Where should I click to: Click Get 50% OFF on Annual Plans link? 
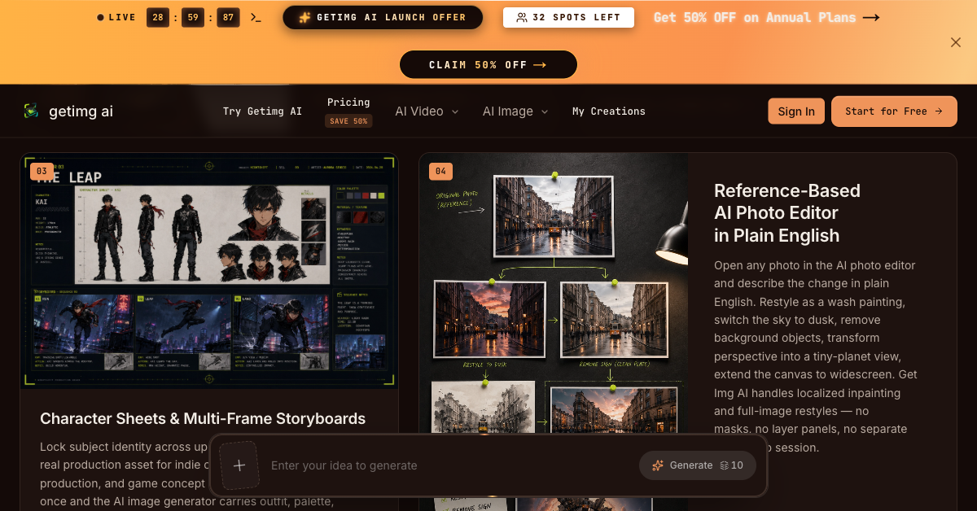pos(766,17)
